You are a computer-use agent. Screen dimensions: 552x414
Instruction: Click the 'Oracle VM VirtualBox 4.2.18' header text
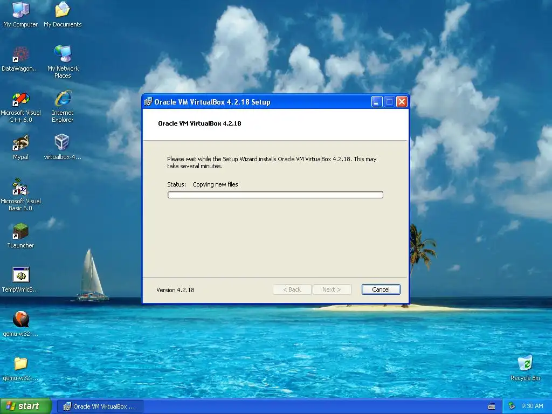tap(199, 123)
